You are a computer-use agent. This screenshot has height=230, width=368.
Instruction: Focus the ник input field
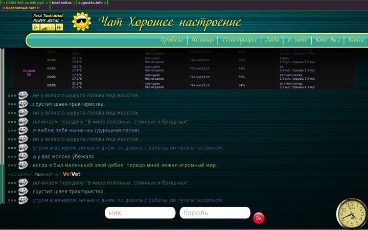tap(140, 213)
